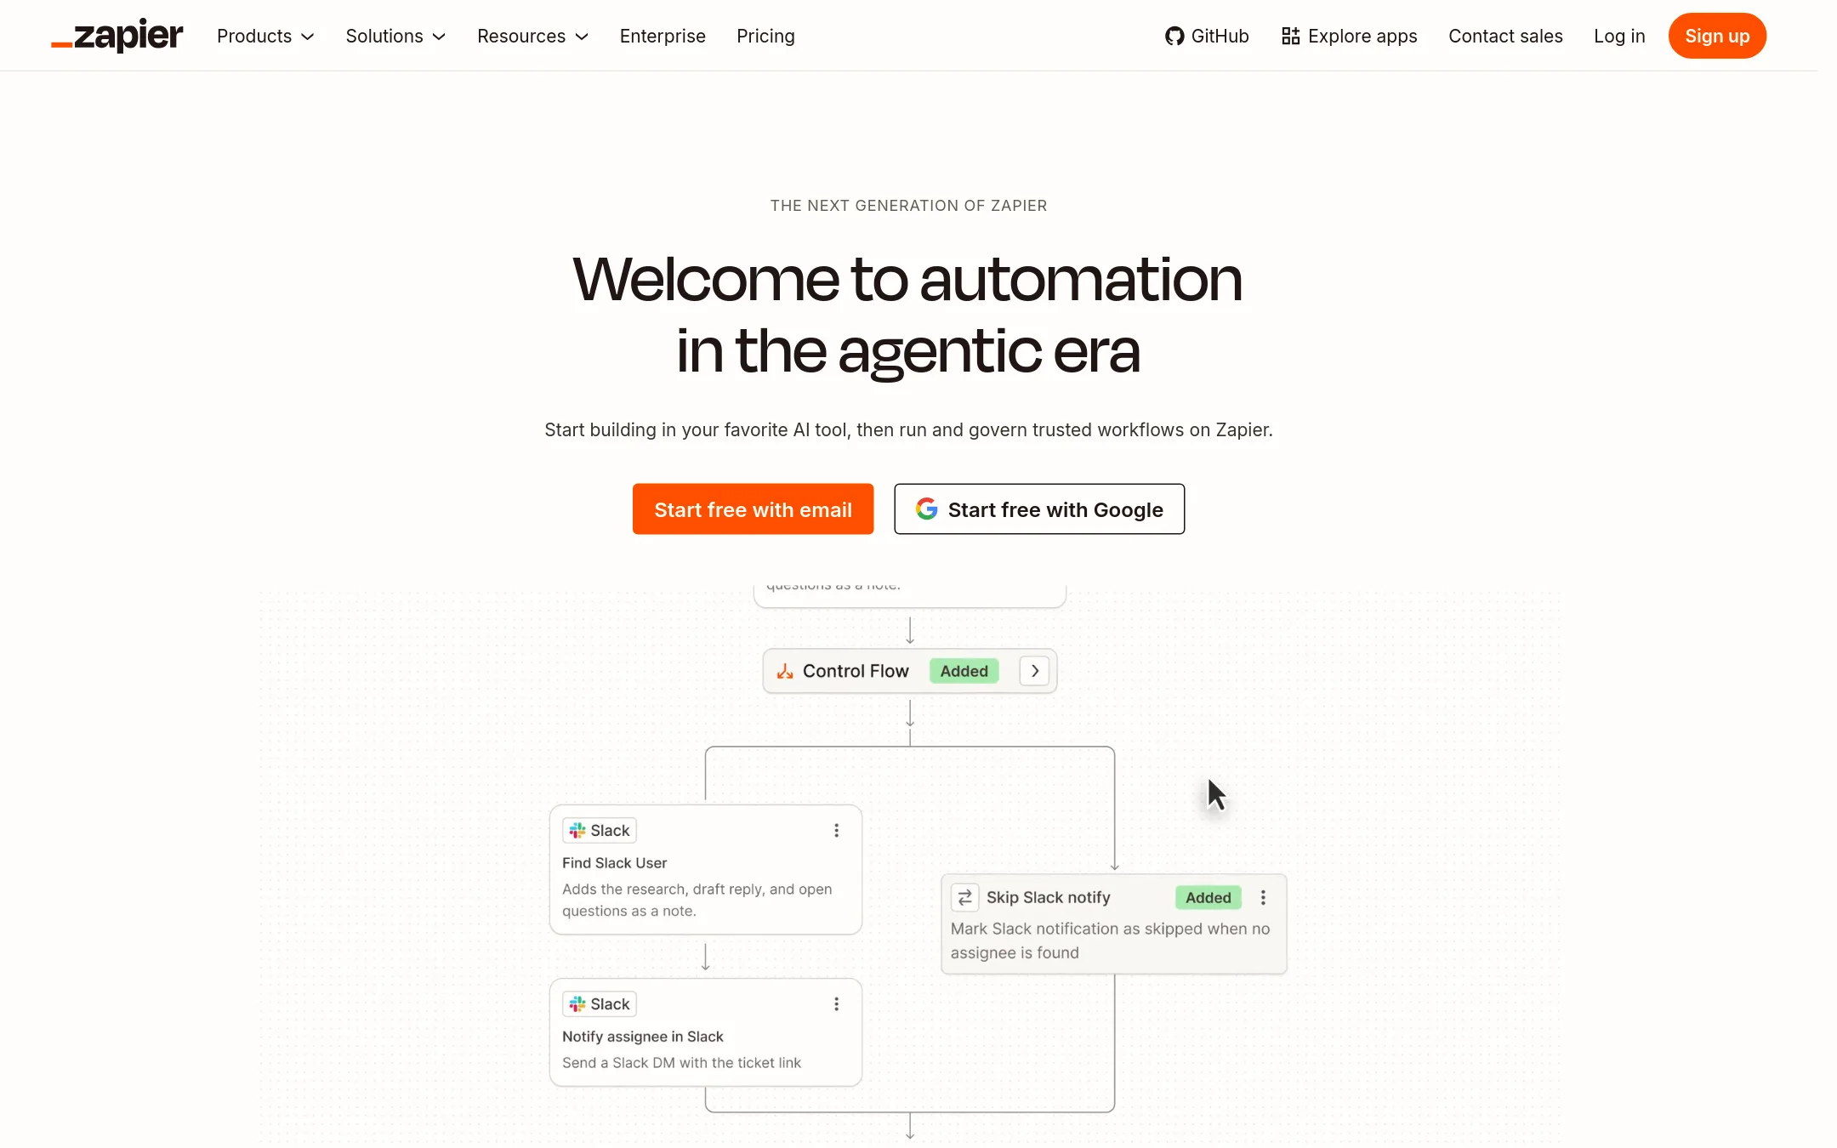Viewport: 1837px width, 1148px height.
Task: Click the 'Notify assignee in Slack' title
Action: click(x=642, y=1036)
